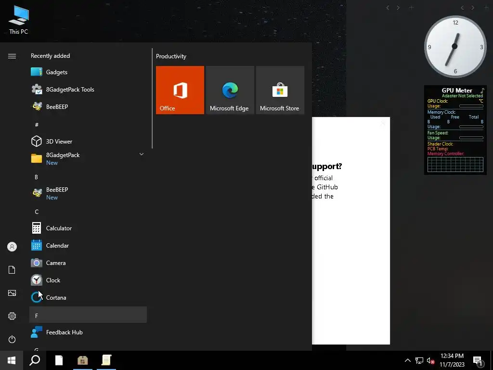This screenshot has height=370, width=493.
Task: Open the Camera app
Action: click(x=88, y=263)
